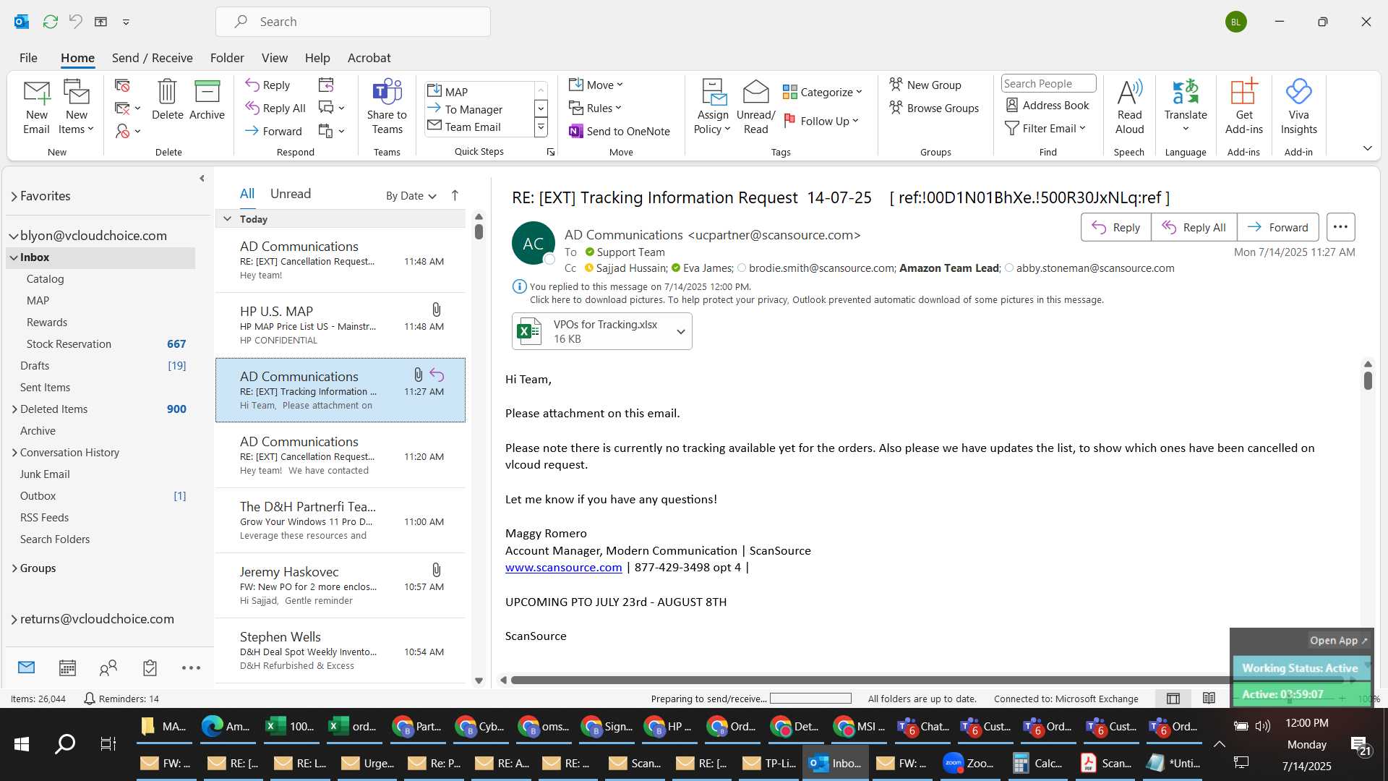The height and width of the screenshot is (781, 1388).
Task: Open Categorize dropdown
Action: tap(822, 92)
